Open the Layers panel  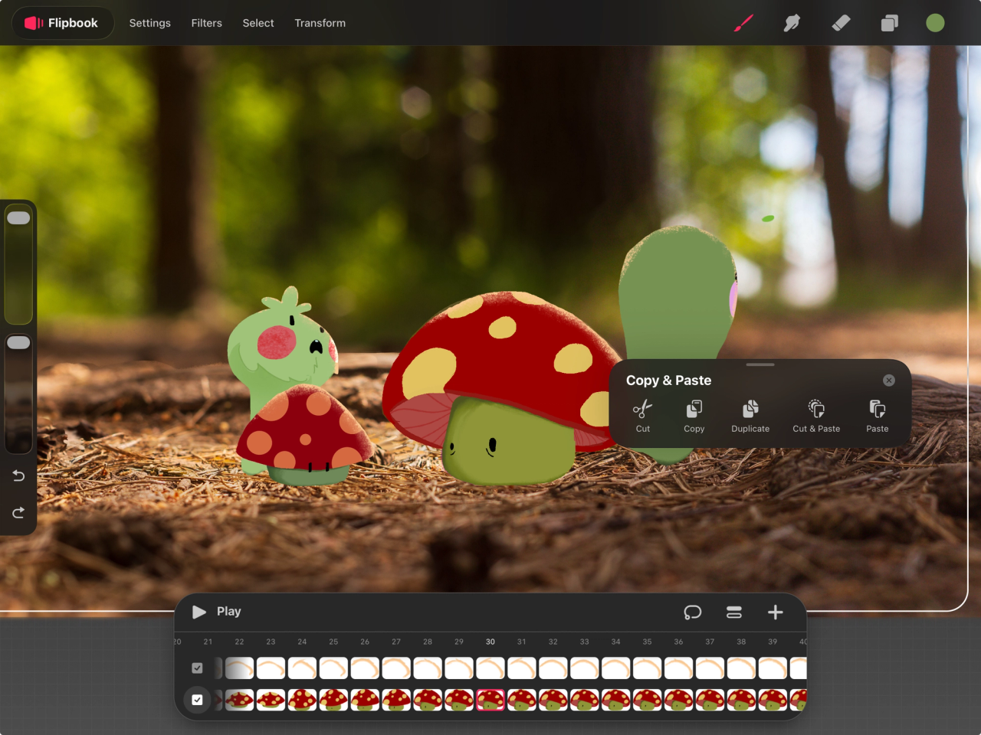[889, 23]
